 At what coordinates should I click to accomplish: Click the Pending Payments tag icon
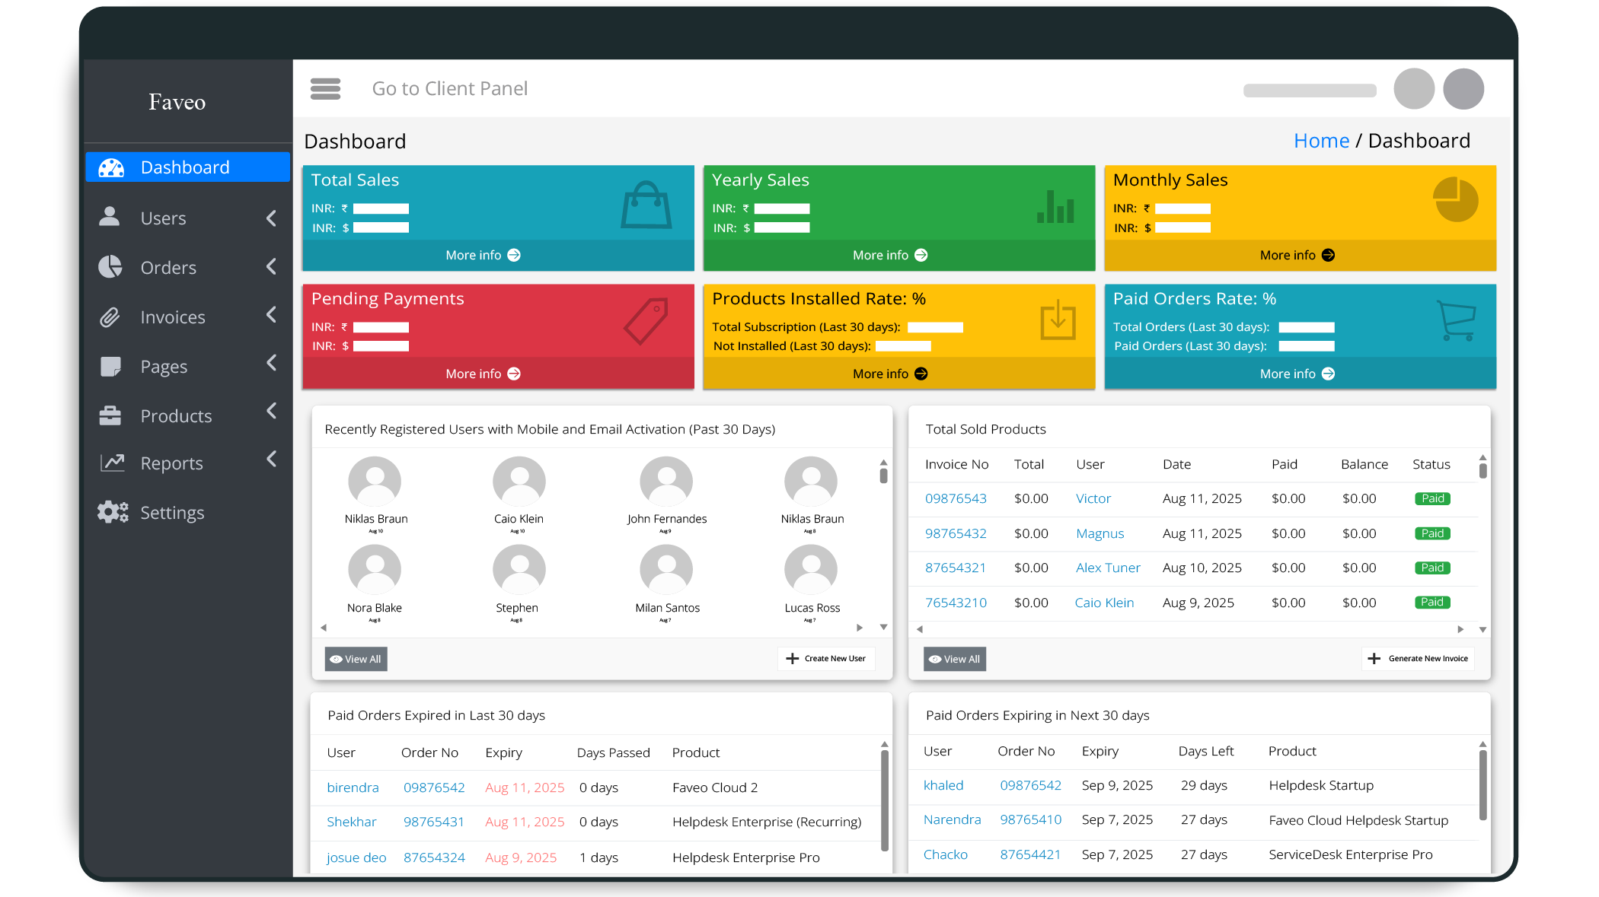(646, 321)
